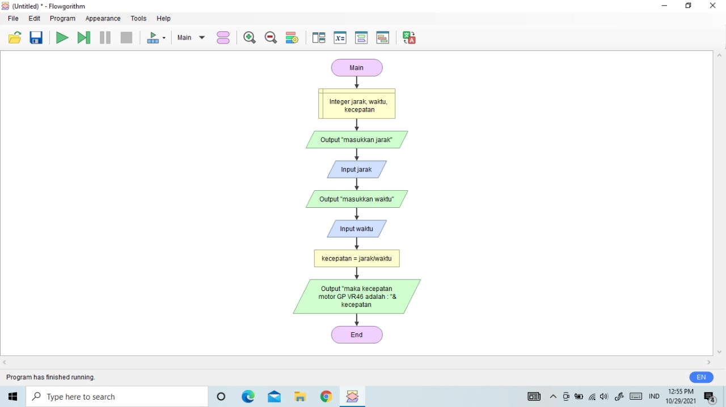Open the Windows Start menu
The height and width of the screenshot is (407, 726).
[x=12, y=396]
